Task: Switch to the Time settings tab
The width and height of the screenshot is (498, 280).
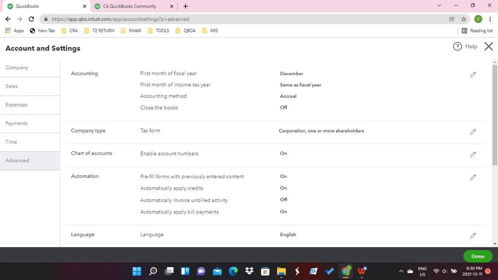Action: pyautogui.click(x=30, y=142)
